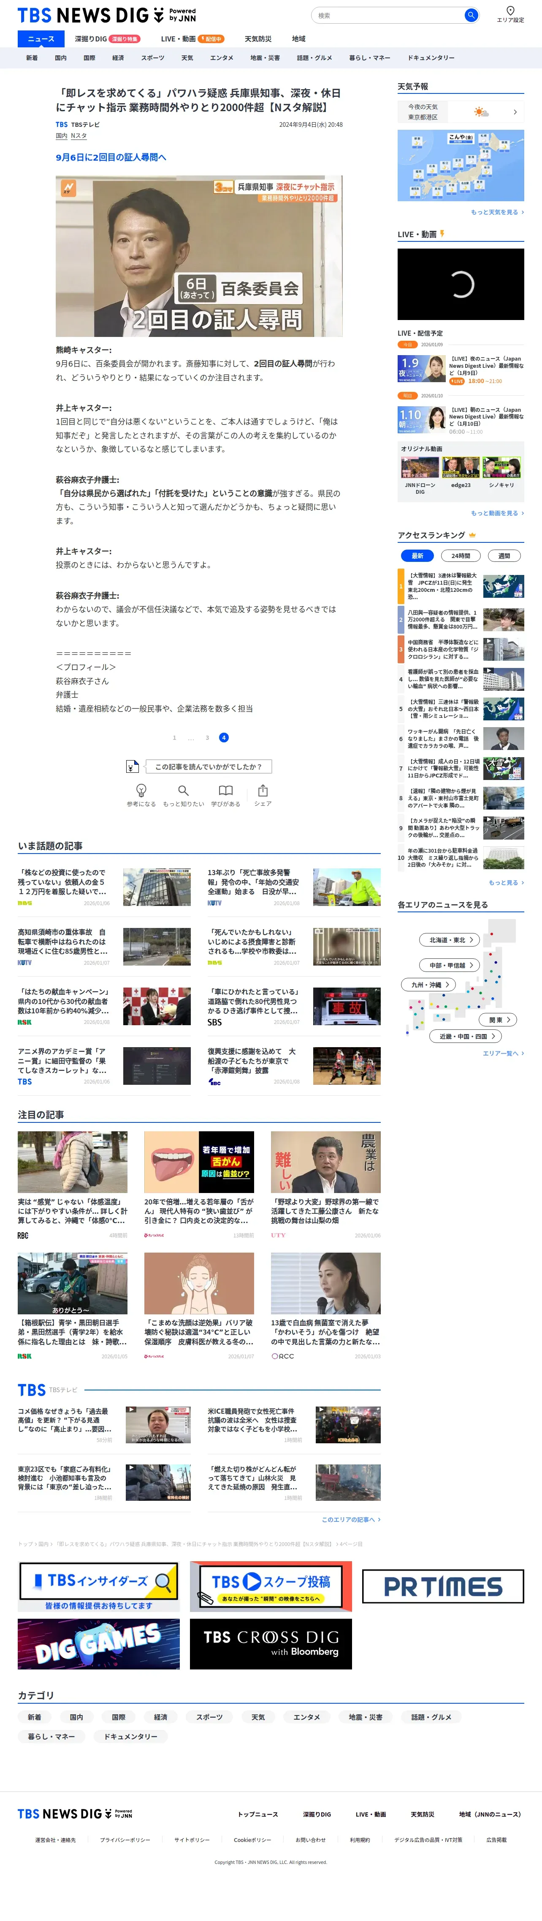This screenshot has height=1921, width=542.
Task: Open the TBSスクープ投稿 banner
Action: pyautogui.click(x=270, y=1586)
